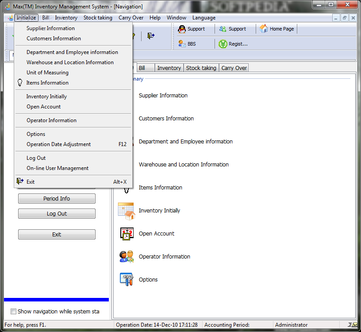
Task: Close the Initialize menu by clicking it
Action: pyautogui.click(x=26, y=18)
